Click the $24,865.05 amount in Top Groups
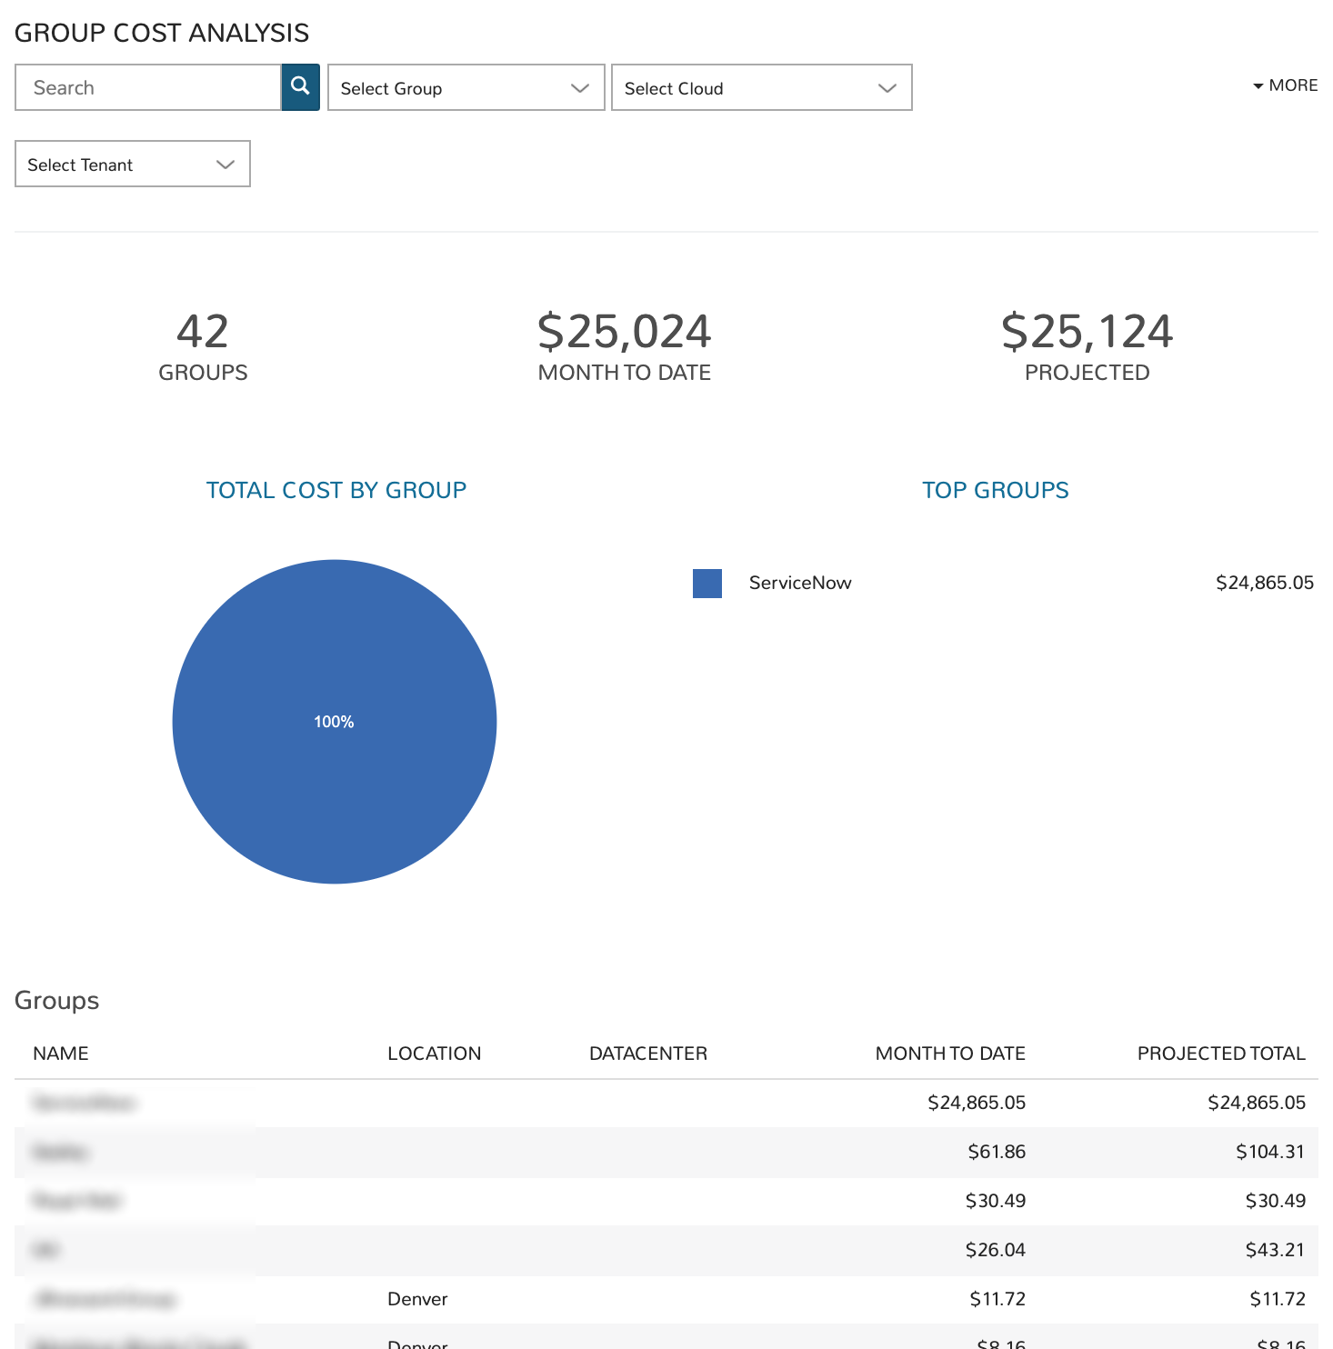The image size is (1333, 1349). coord(1264,583)
